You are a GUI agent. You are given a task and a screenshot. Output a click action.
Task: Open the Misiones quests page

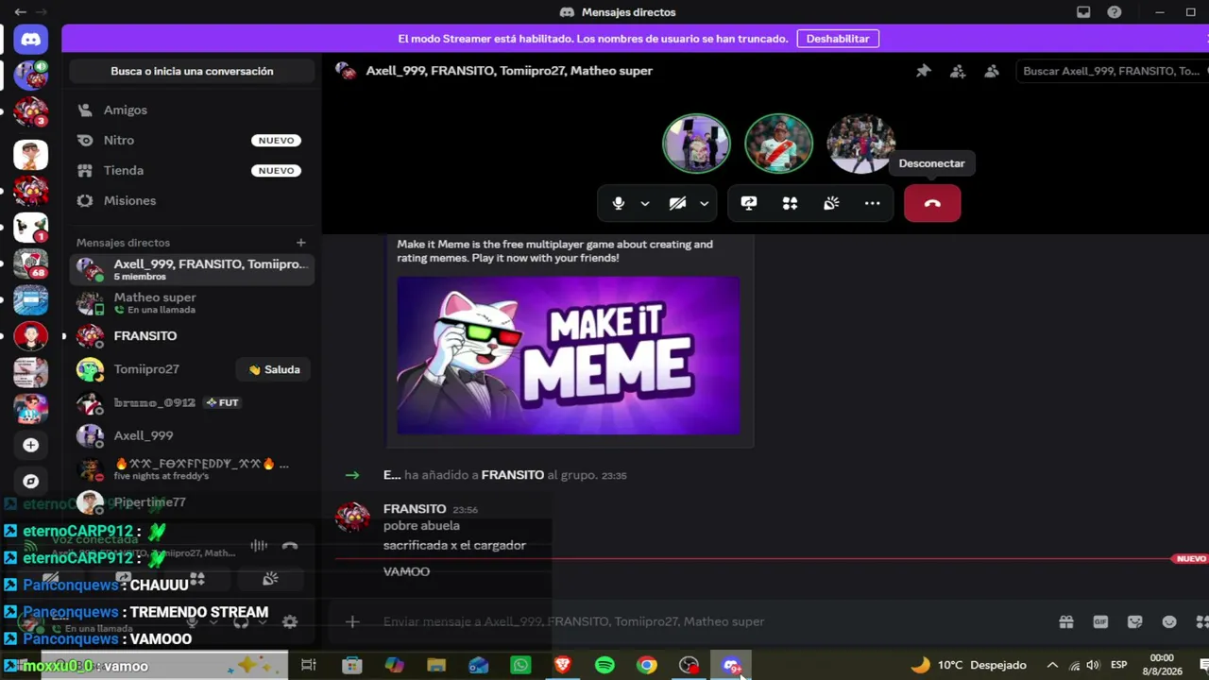192,200
